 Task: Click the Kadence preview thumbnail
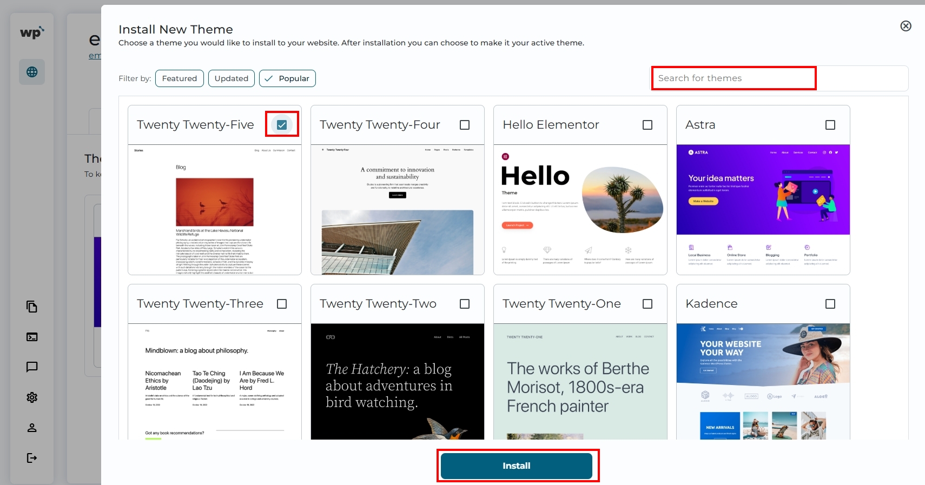tap(763, 382)
